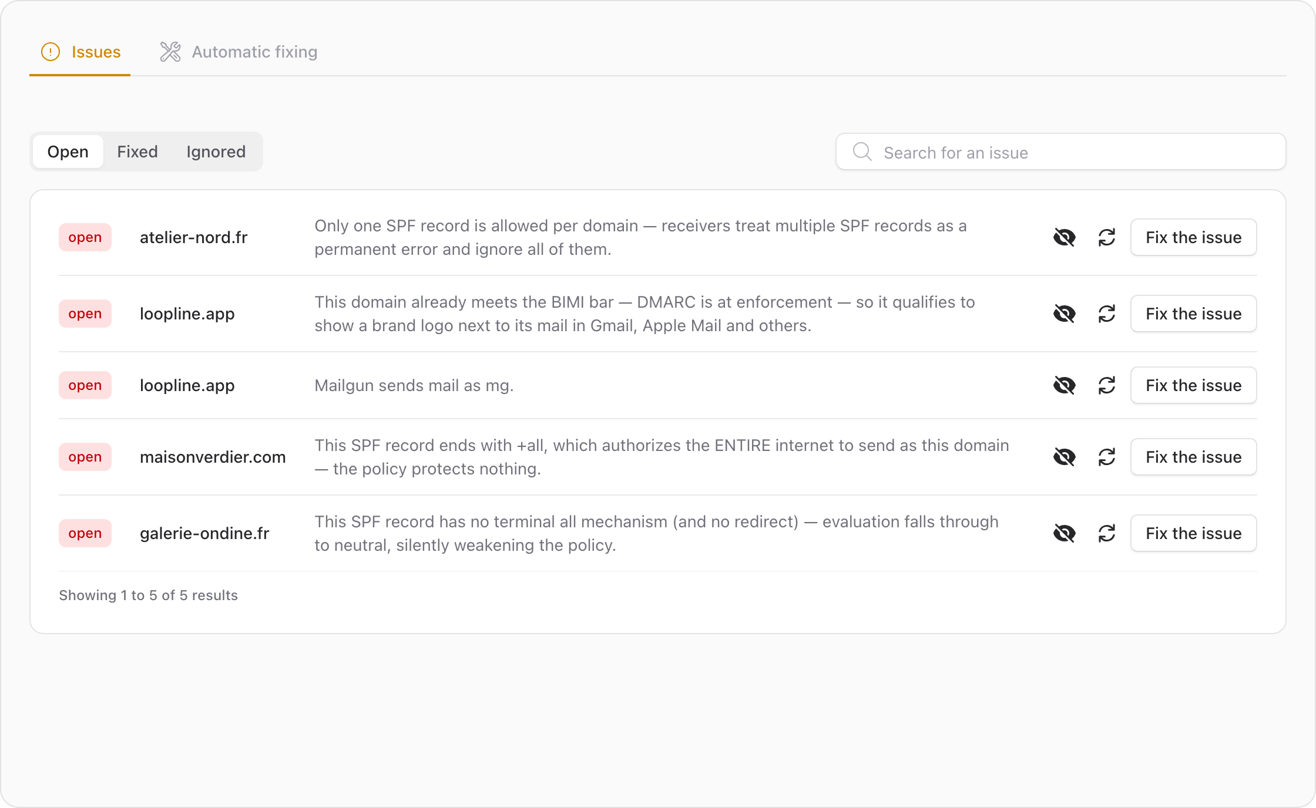Select the Fixed filter
Screen dimensions: 1316x808
(137, 151)
